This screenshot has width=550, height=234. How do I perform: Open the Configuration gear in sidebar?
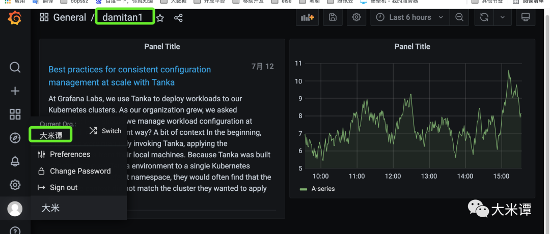tap(15, 185)
